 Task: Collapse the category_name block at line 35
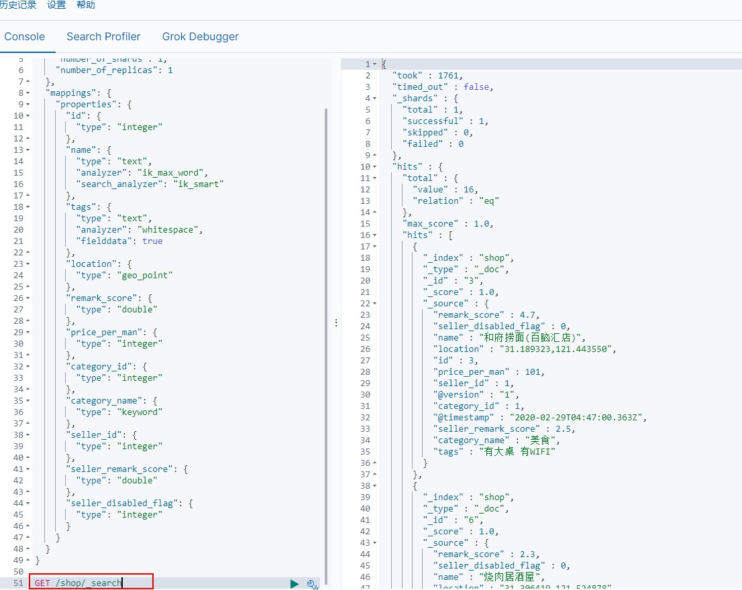[28, 401]
